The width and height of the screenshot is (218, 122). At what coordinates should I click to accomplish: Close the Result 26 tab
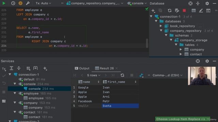116,68
